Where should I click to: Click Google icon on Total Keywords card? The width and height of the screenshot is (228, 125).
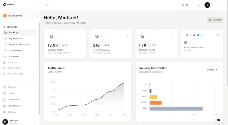(142, 36)
